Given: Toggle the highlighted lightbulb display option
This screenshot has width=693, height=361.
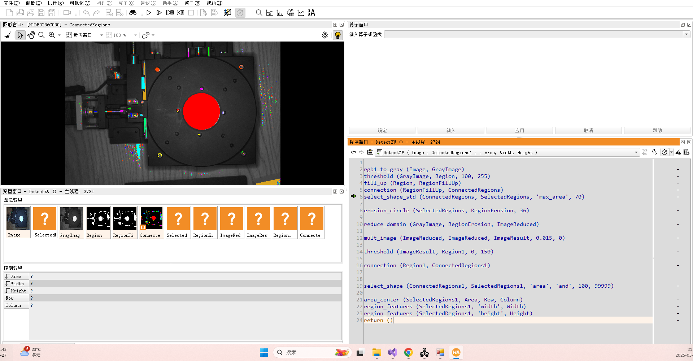Looking at the screenshot, I should tap(337, 35).
